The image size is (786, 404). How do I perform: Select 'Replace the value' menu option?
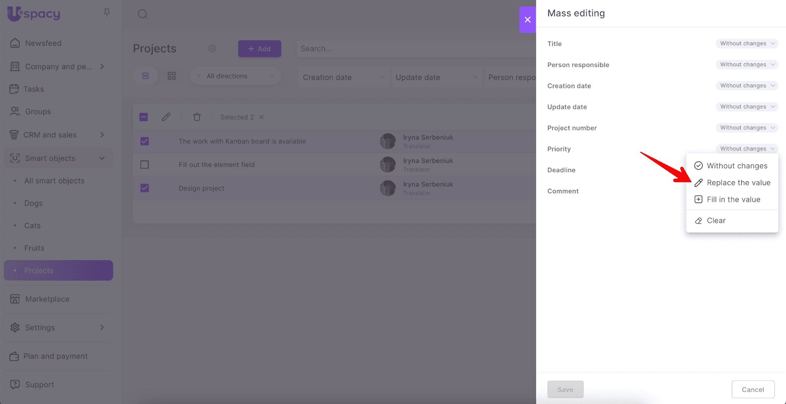coord(738,183)
